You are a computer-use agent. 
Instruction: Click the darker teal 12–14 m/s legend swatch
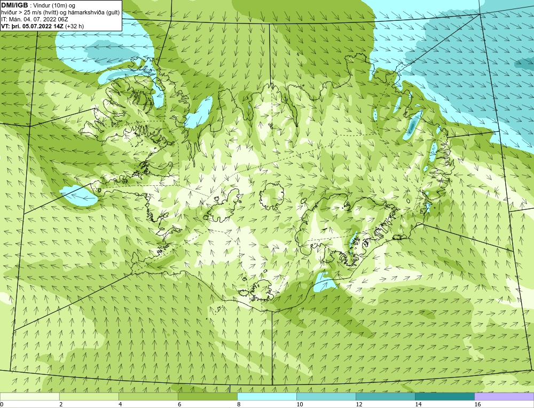[x=385, y=396]
